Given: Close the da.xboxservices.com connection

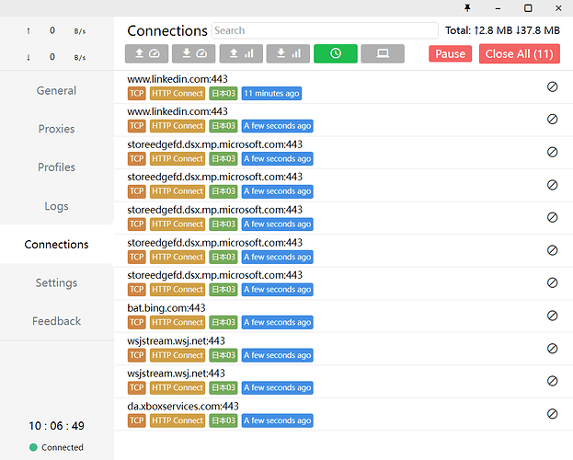Looking at the screenshot, I should click(x=552, y=414).
